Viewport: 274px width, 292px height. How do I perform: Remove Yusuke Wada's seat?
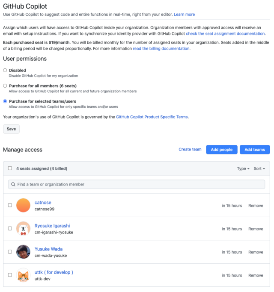click(x=256, y=252)
